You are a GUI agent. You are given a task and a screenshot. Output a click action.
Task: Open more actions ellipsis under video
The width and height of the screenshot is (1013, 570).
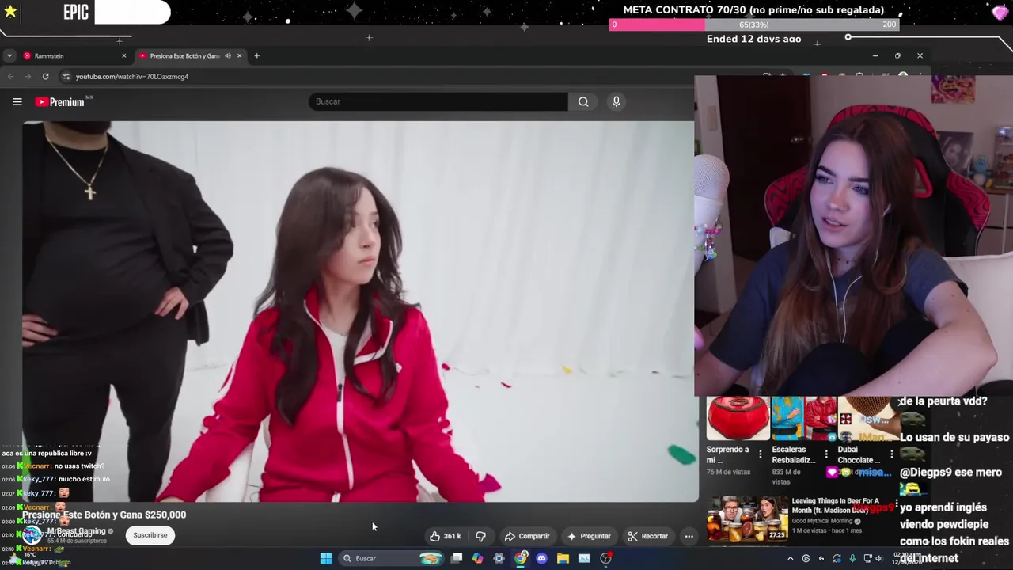[689, 536]
